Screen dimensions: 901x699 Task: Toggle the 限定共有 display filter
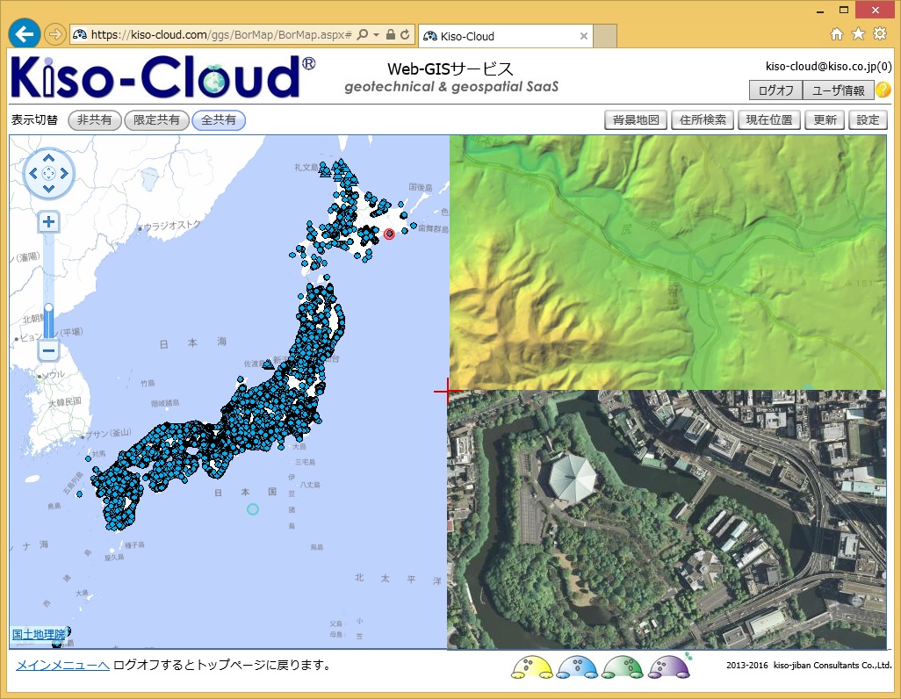(x=157, y=120)
